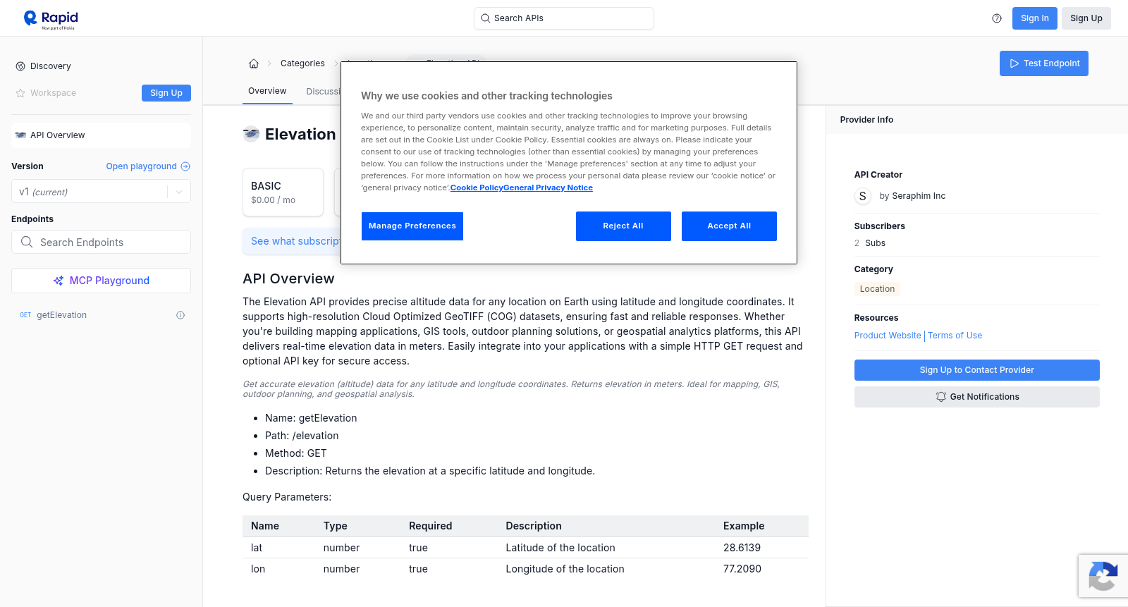The height and width of the screenshot is (607, 1128).
Task: Click Accept All cookies button
Action: tap(729, 226)
